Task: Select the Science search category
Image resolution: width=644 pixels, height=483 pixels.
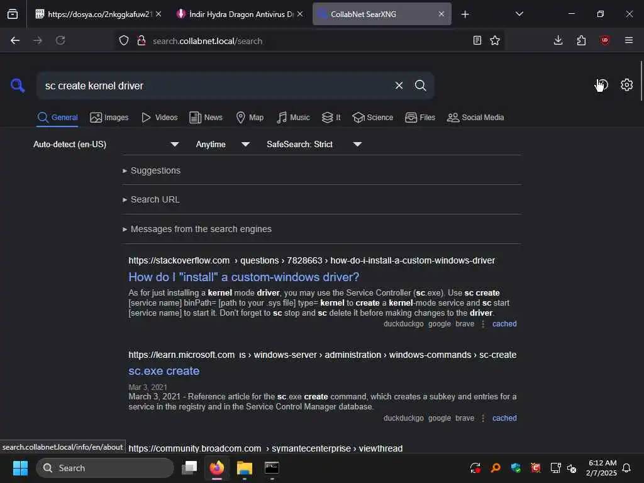Action: (372, 118)
